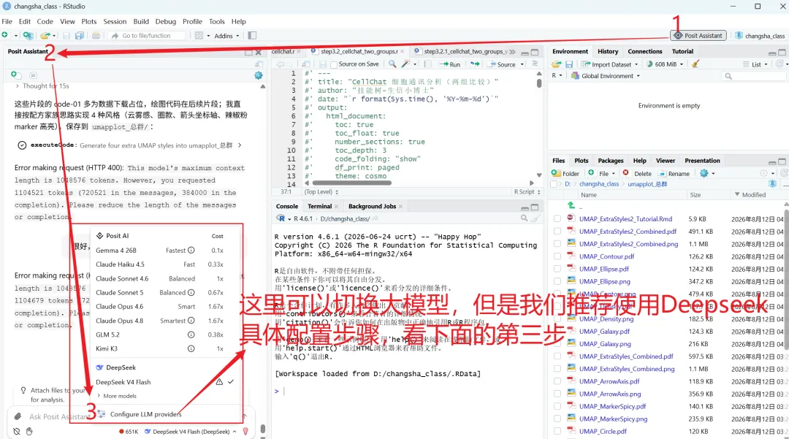Open Posit Assistant settings gear
The image size is (789, 439).
coord(258,75)
